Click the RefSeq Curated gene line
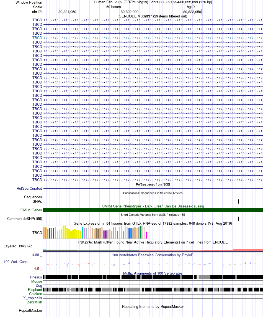Image resolution: width=263 pixels, height=317 pixels. click(x=153, y=188)
